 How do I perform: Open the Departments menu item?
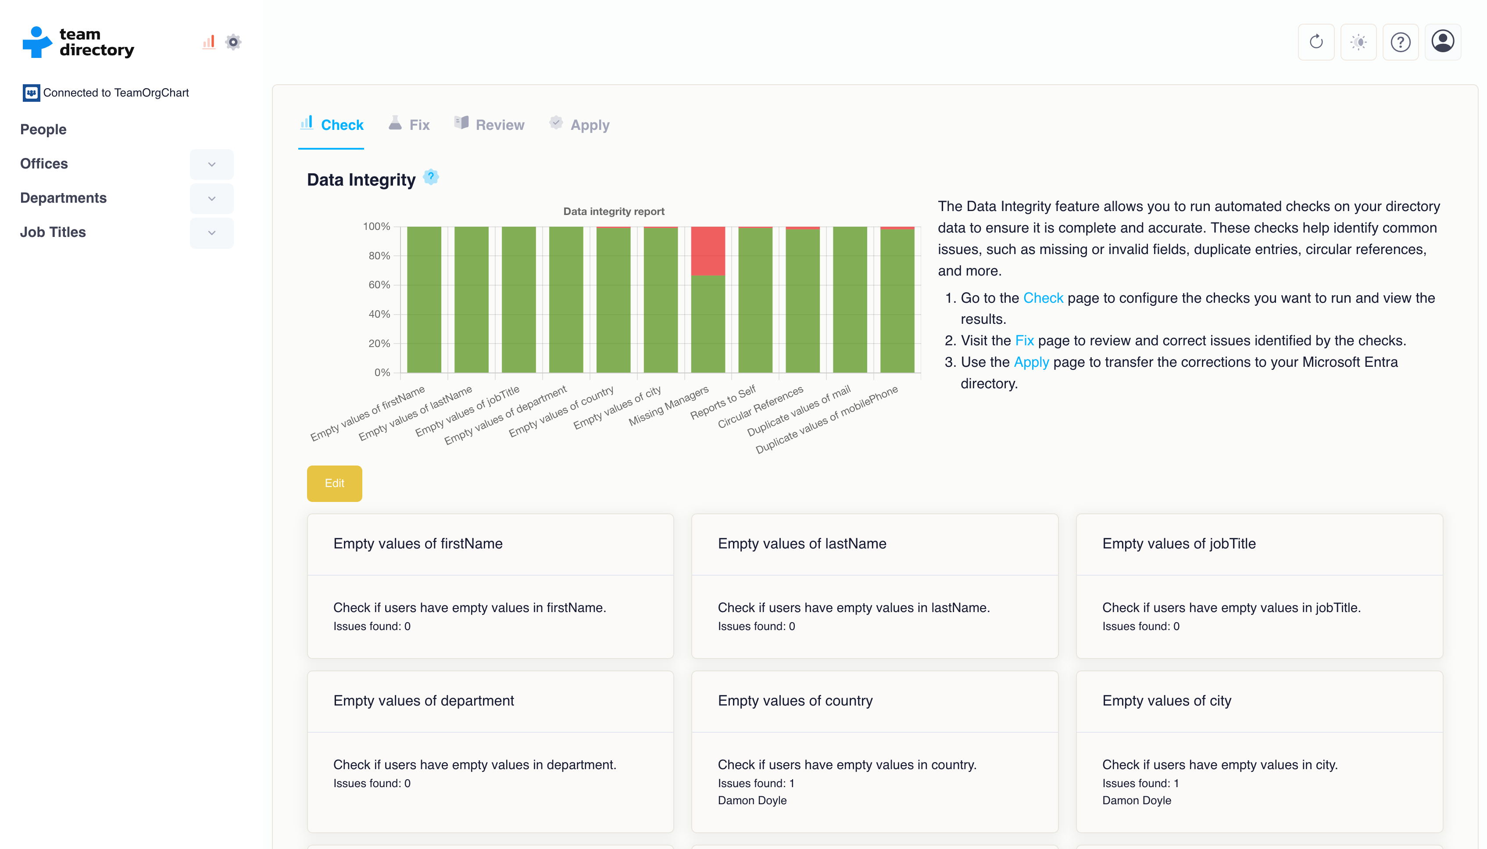pos(64,198)
